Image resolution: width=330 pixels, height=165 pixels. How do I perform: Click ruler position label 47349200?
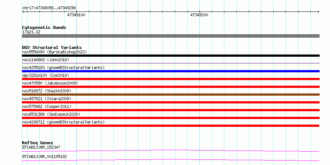199,15
